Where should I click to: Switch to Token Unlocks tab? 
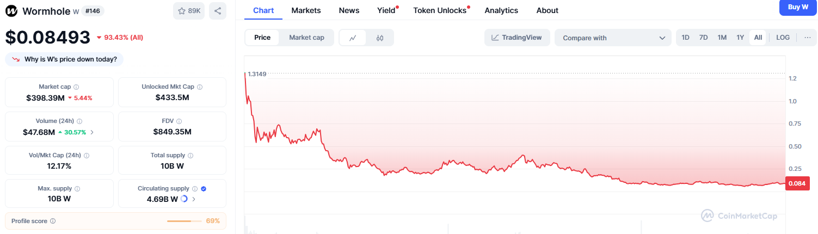coord(440,10)
